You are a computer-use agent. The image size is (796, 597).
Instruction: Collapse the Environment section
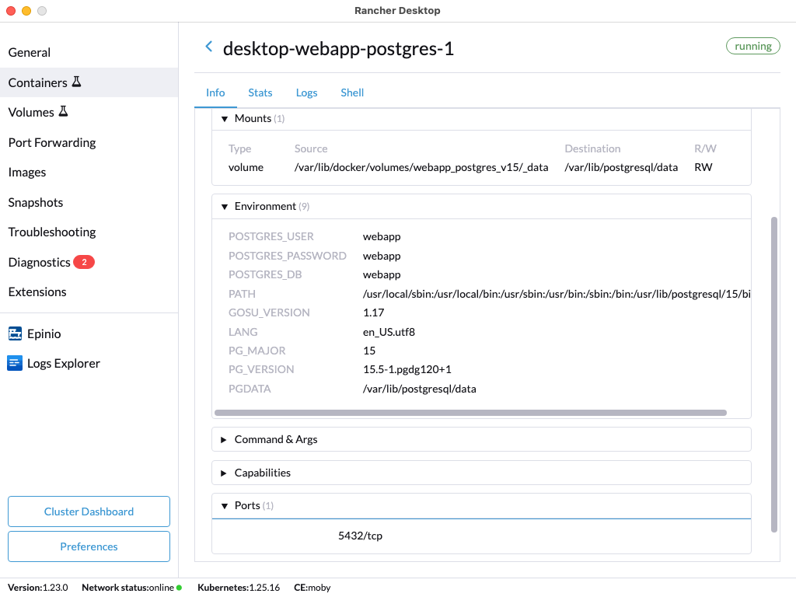pyautogui.click(x=225, y=207)
